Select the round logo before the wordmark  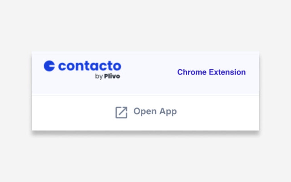[x=49, y=66]
